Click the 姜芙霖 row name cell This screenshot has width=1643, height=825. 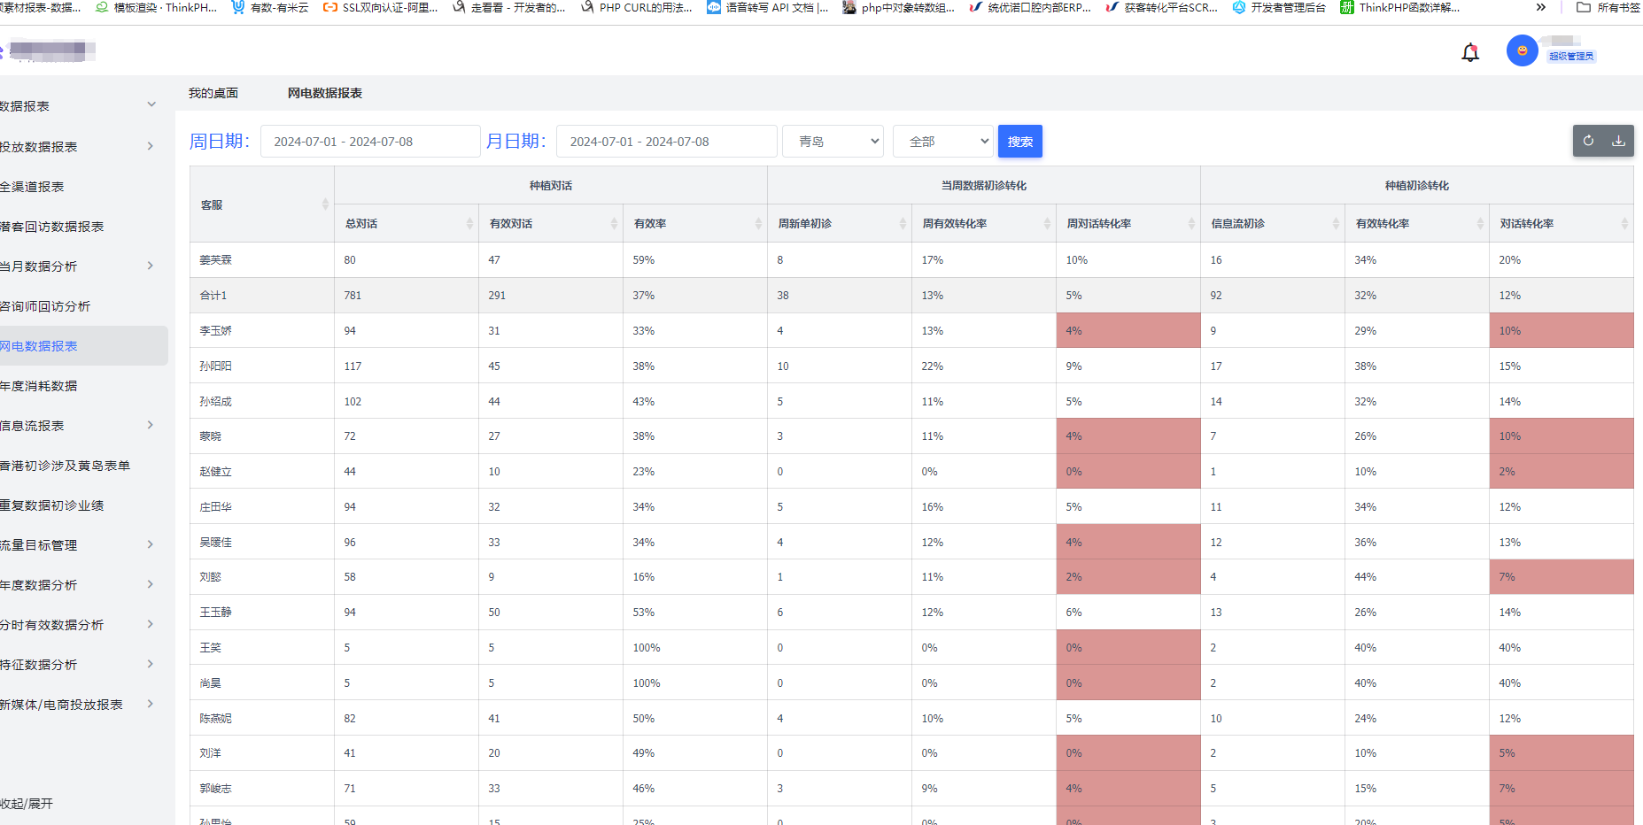[x=262, y=260]
